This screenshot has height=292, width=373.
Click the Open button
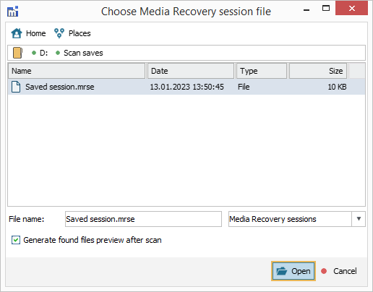click(293, 271)
